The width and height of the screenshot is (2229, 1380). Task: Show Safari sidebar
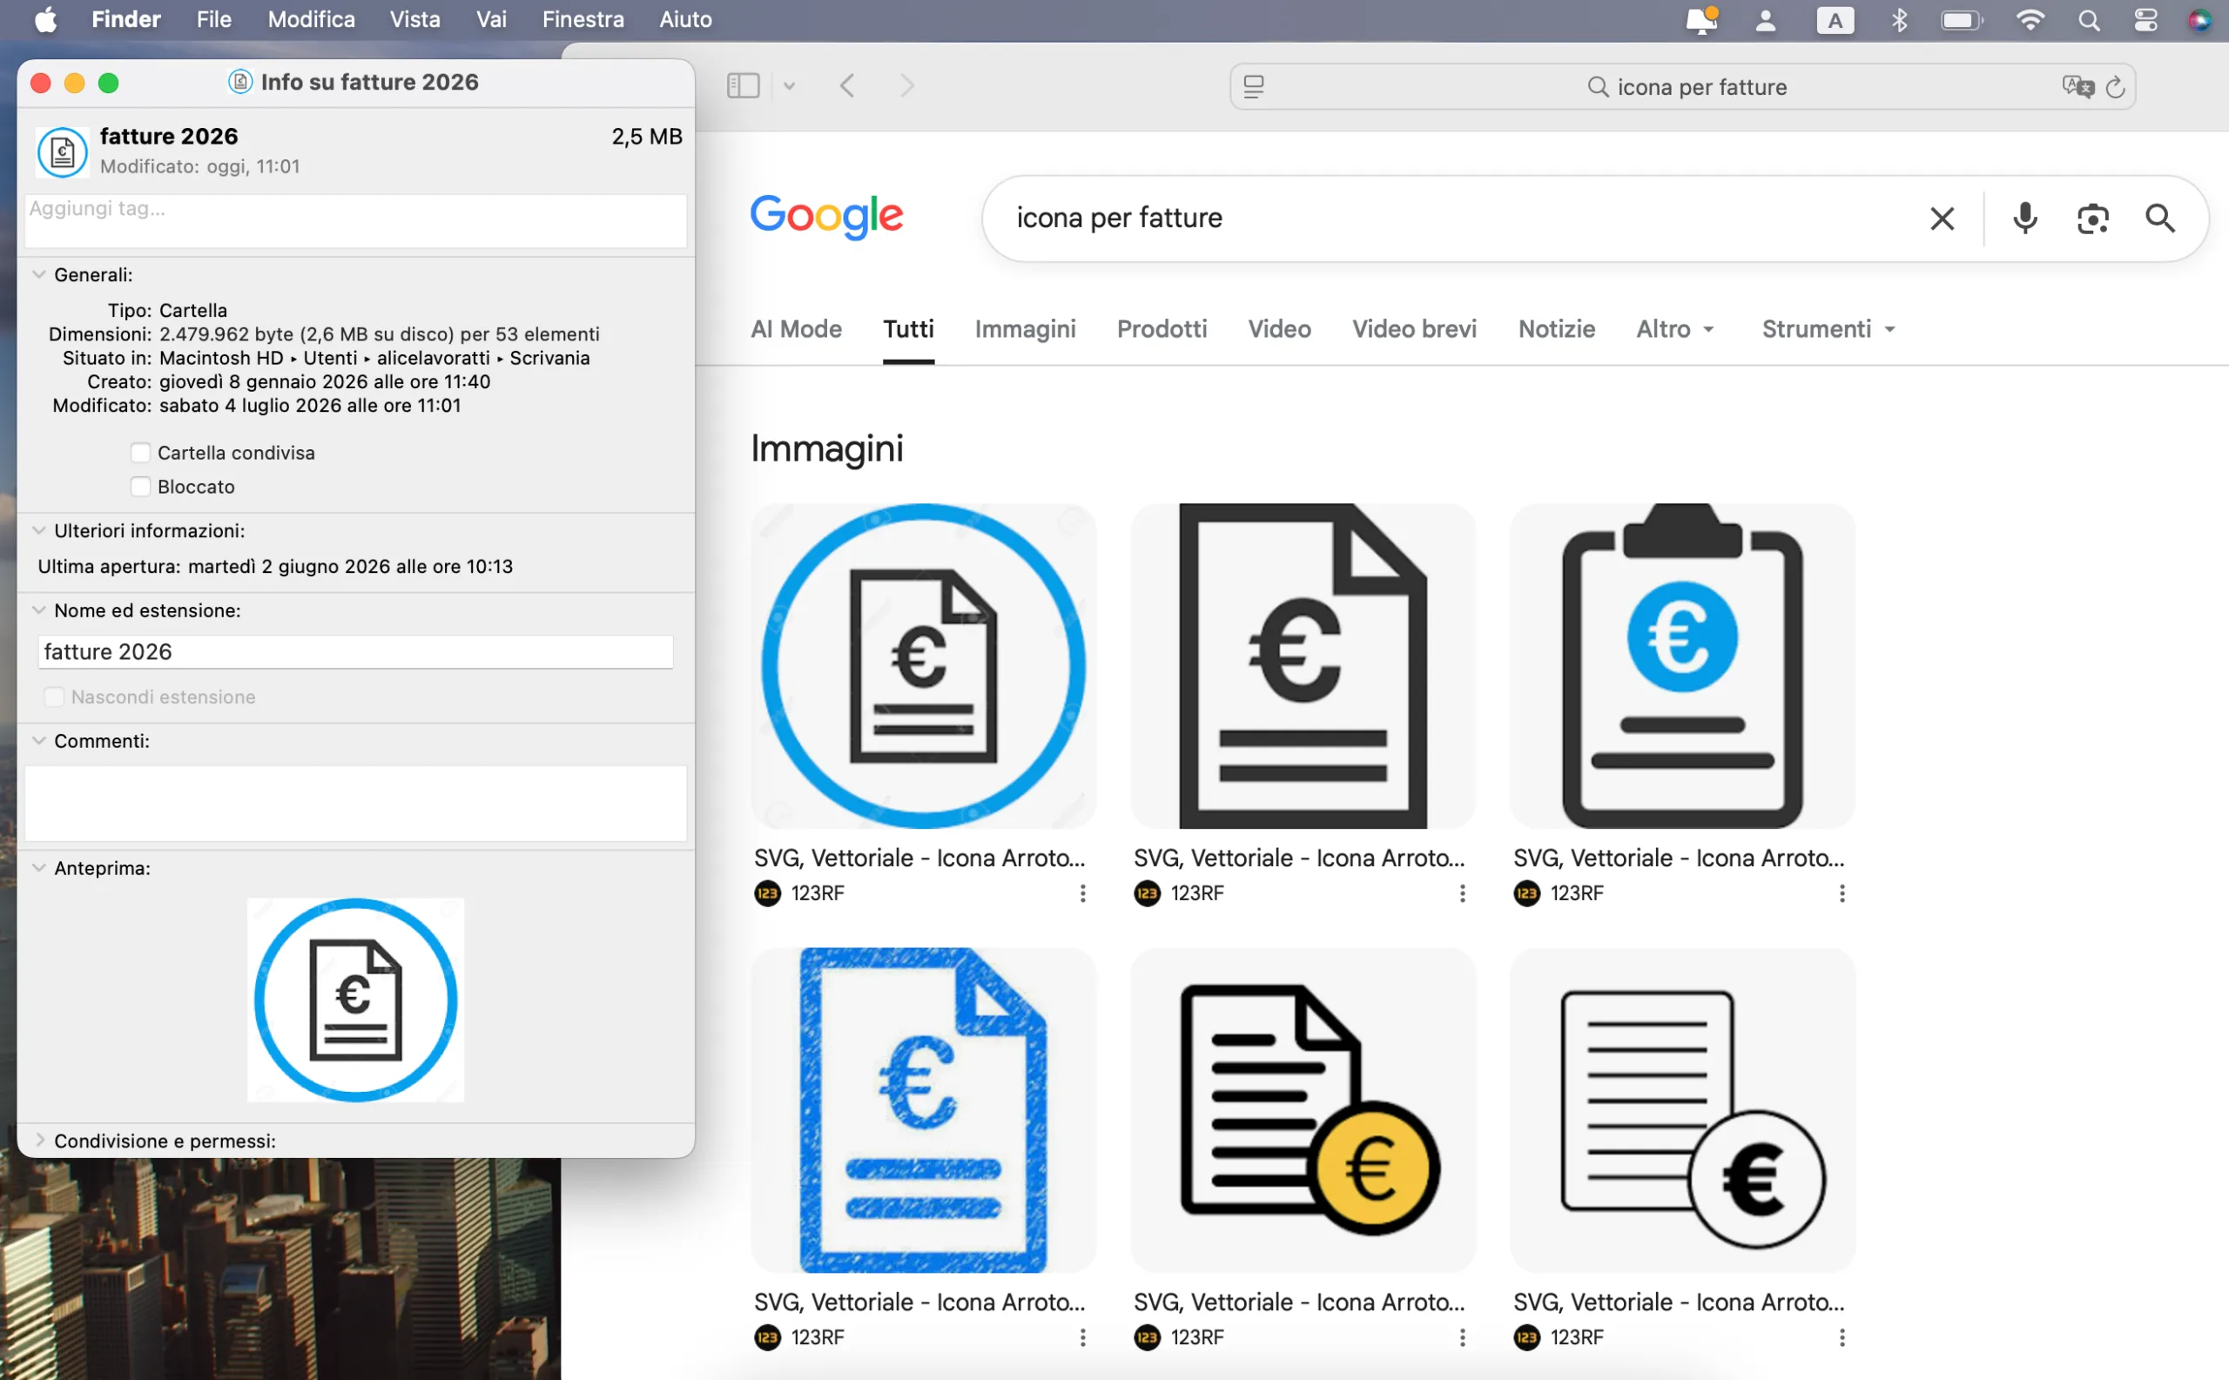pyautogui.click(x=743, y=86)
